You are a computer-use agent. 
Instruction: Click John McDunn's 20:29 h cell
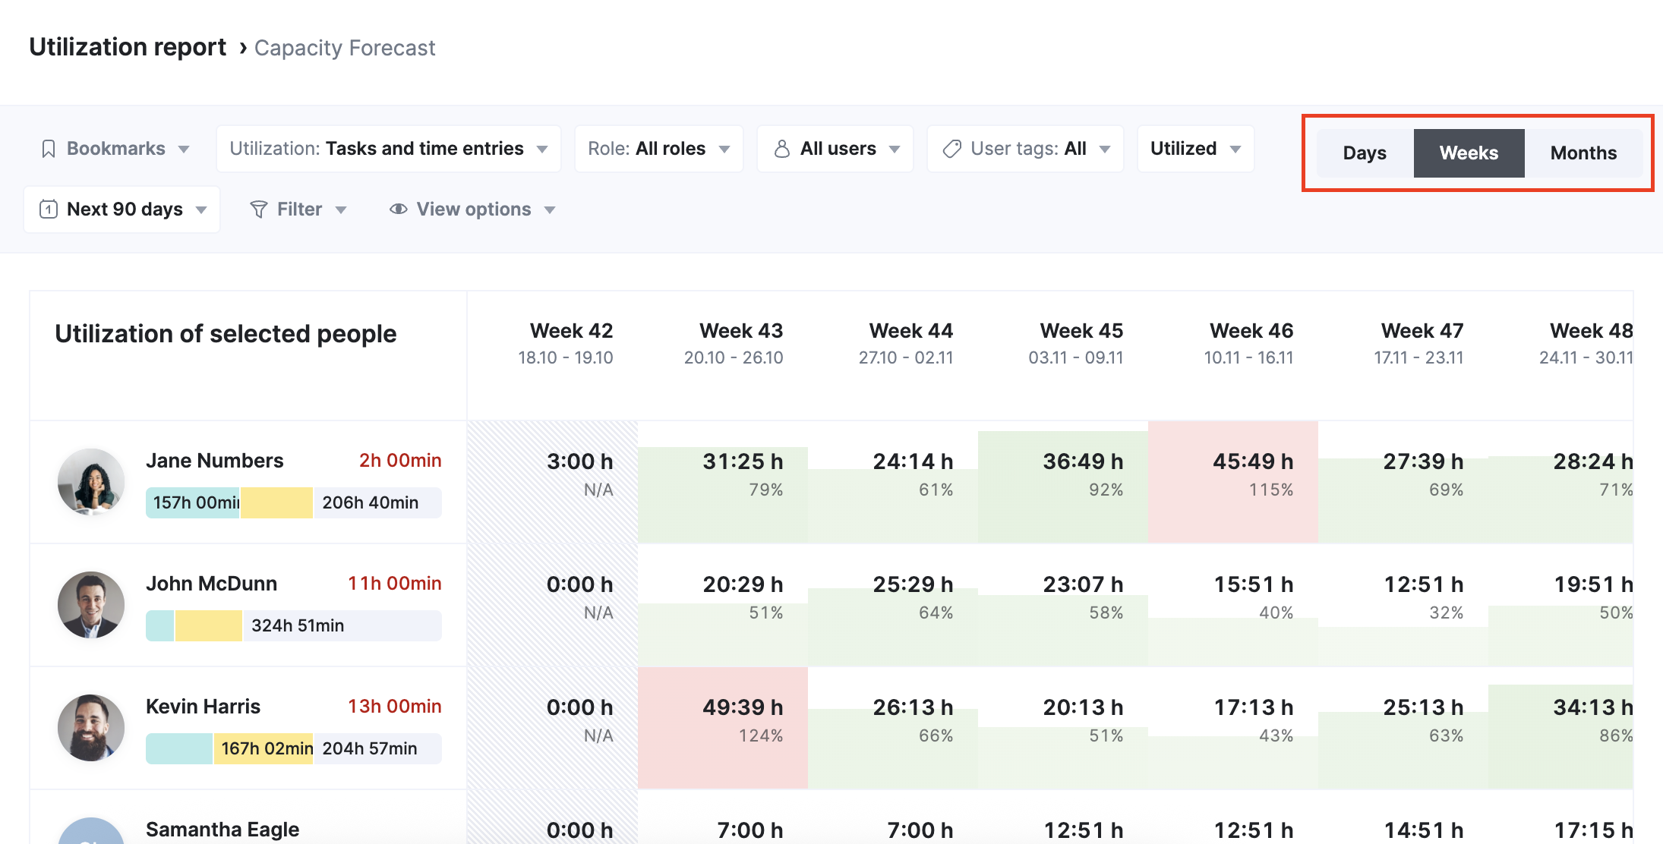click(723, 605)
